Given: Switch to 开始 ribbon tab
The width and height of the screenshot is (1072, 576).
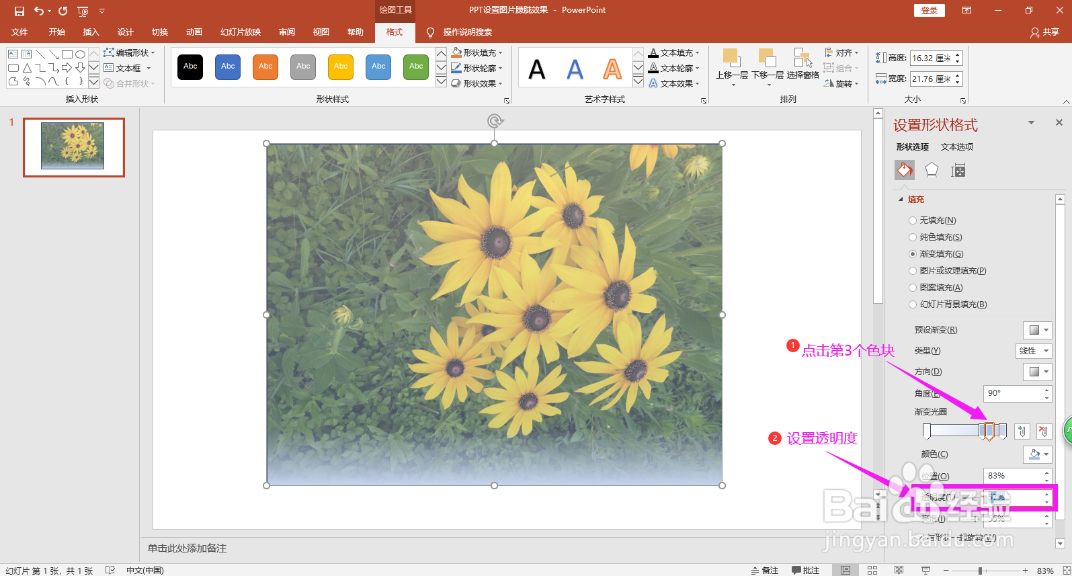Looking at the screenshot, I should point(57,32).
